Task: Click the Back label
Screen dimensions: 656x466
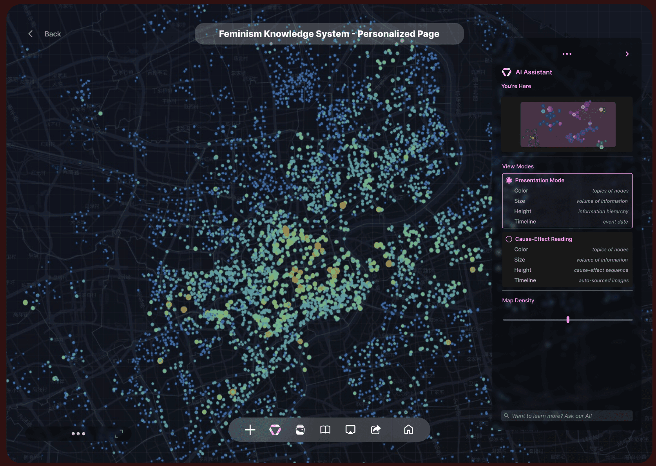Action: [53, 34]
